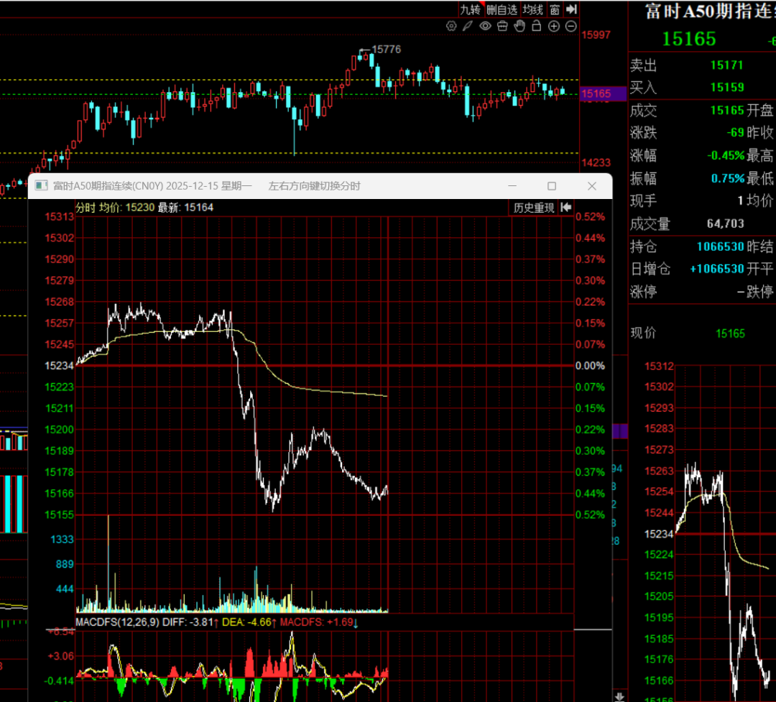Click 删自选 to remove from watchlist
The height and width of the screenshot is (702, 776).
coord(502,9)
